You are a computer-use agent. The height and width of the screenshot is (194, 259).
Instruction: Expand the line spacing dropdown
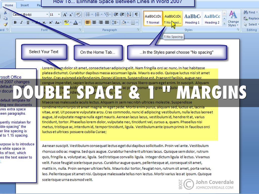click(x=115, y=22)
